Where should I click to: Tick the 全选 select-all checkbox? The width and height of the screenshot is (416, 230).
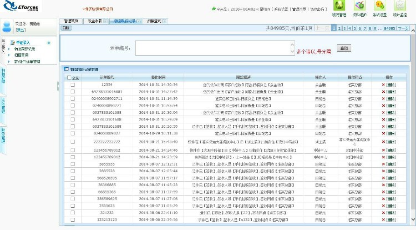(69, 78)
